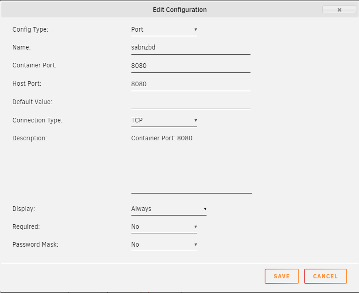The image size is (359, 293).
Task: Click the Default Value label
Action: [x=32, y=102]
